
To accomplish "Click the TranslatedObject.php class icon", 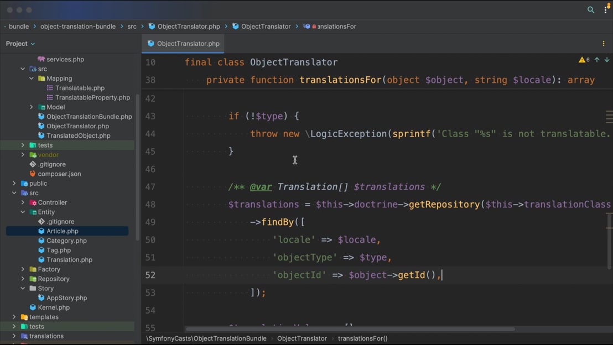I will (x=41, y=135).
